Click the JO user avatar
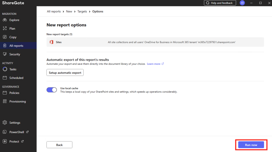 pyautogui.click(x=242, y=3)
